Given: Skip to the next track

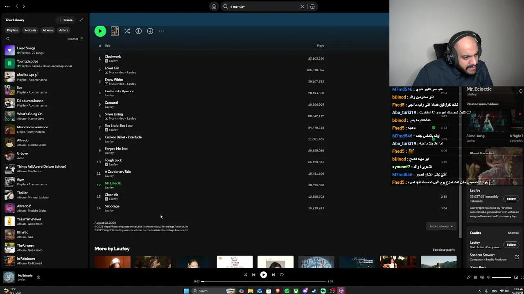Looking at the screenshot, I should click(x=273, y=275).
